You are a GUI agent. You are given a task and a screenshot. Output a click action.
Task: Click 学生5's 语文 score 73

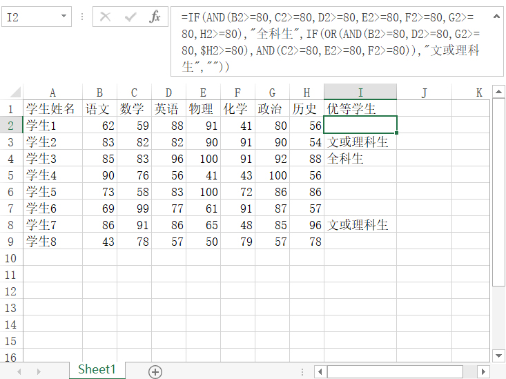[x=99, y=192]
